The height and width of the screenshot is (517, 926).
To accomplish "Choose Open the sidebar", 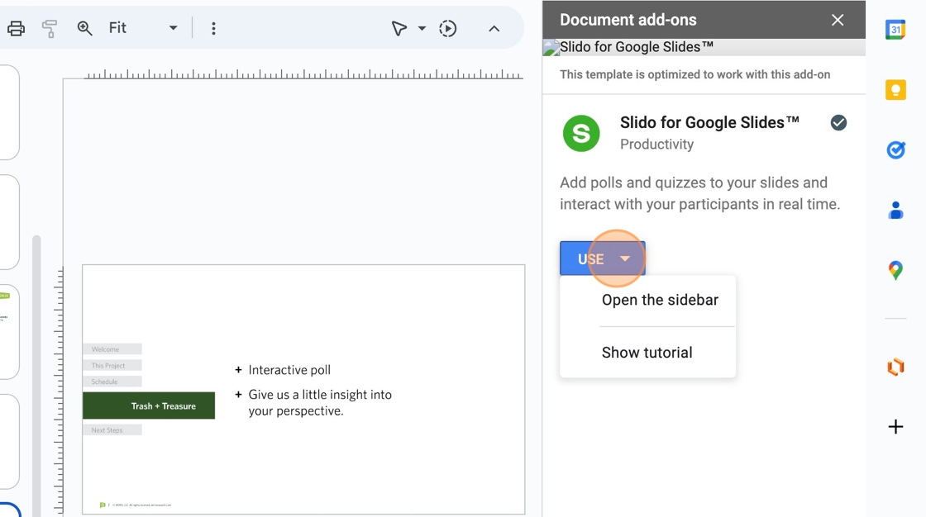I will 660,300.
